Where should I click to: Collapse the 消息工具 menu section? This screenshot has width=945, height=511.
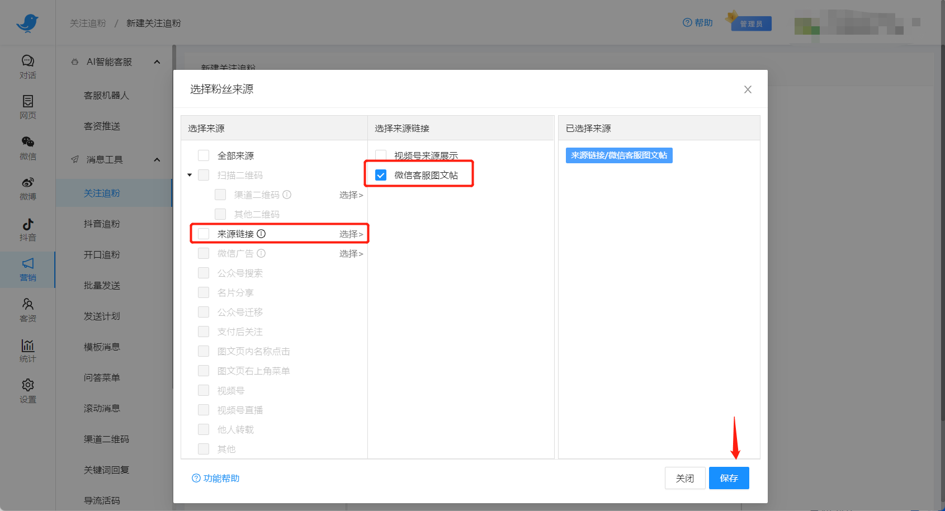click(157, 160)
